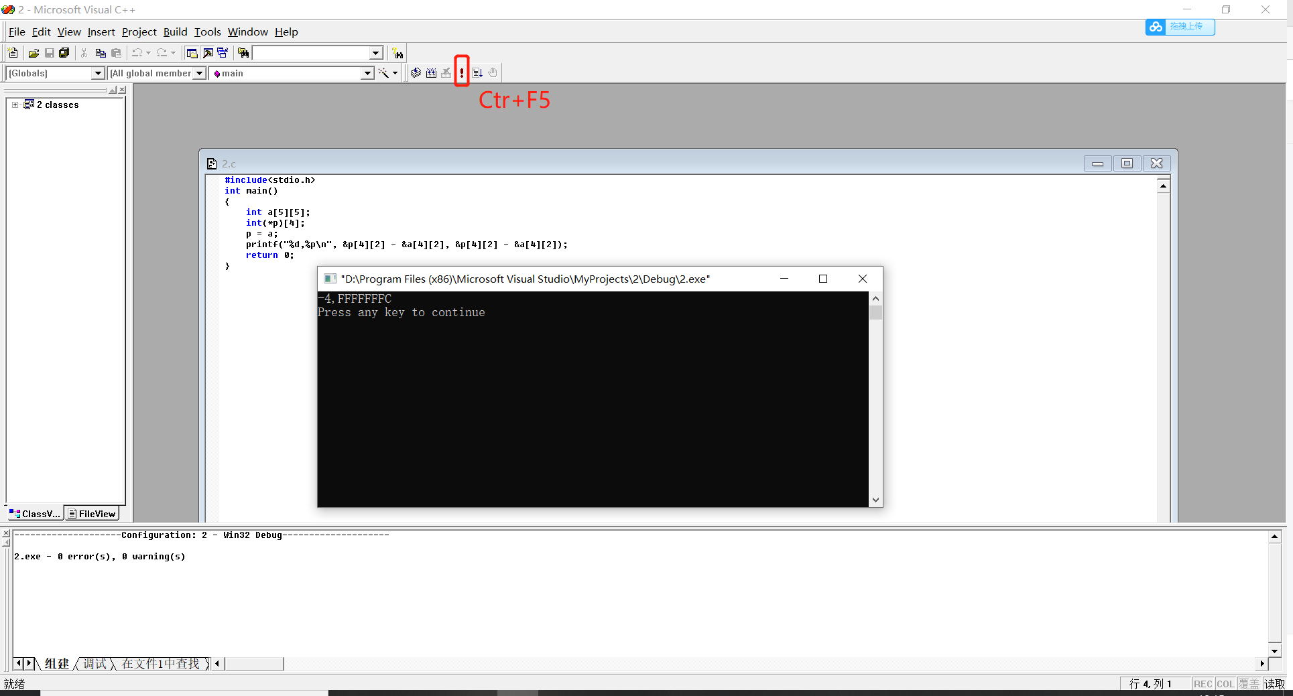This screenshot has width=1293, height=696.
Task: Click the Find in Files binoculars icon
Action: [x=243, y=53]
